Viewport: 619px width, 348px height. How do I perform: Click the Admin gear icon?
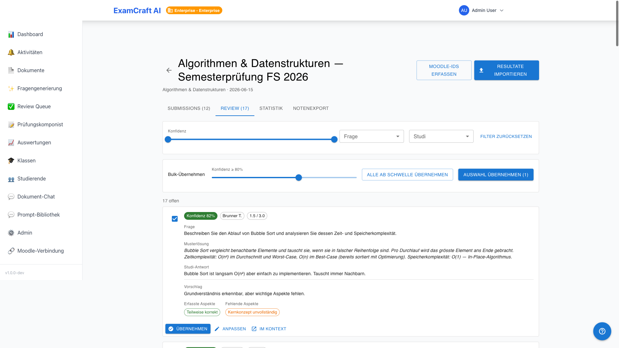pos(11,233)
